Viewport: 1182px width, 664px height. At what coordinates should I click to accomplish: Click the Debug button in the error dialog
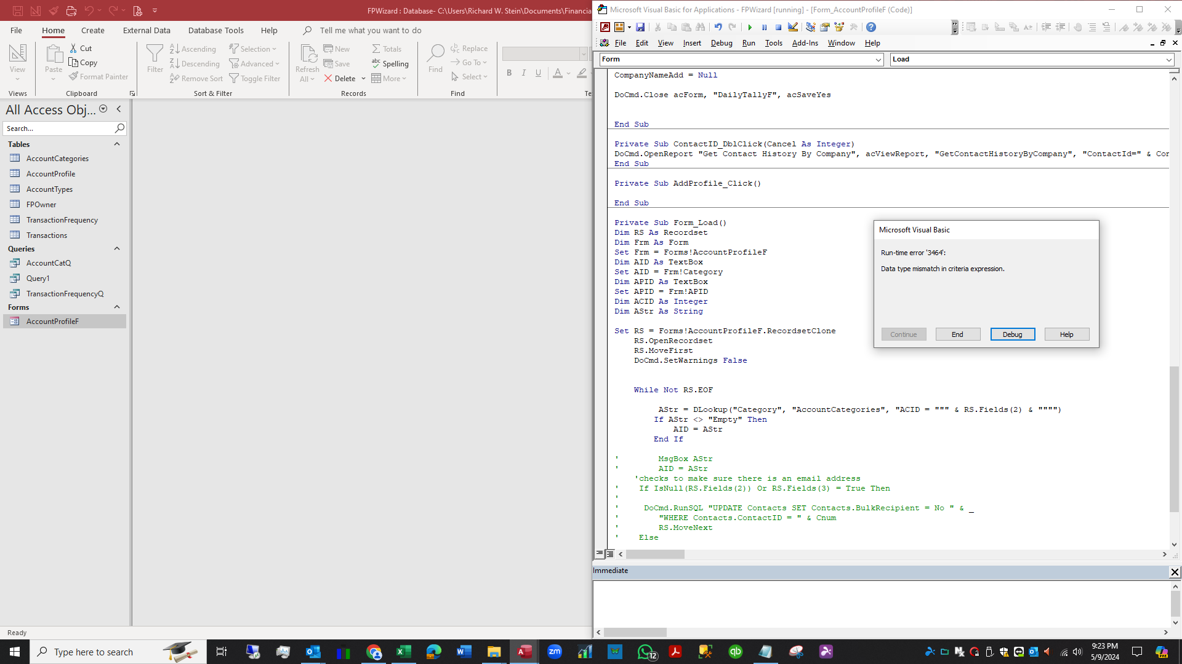pyautogui.click(x=1012, y=334)
